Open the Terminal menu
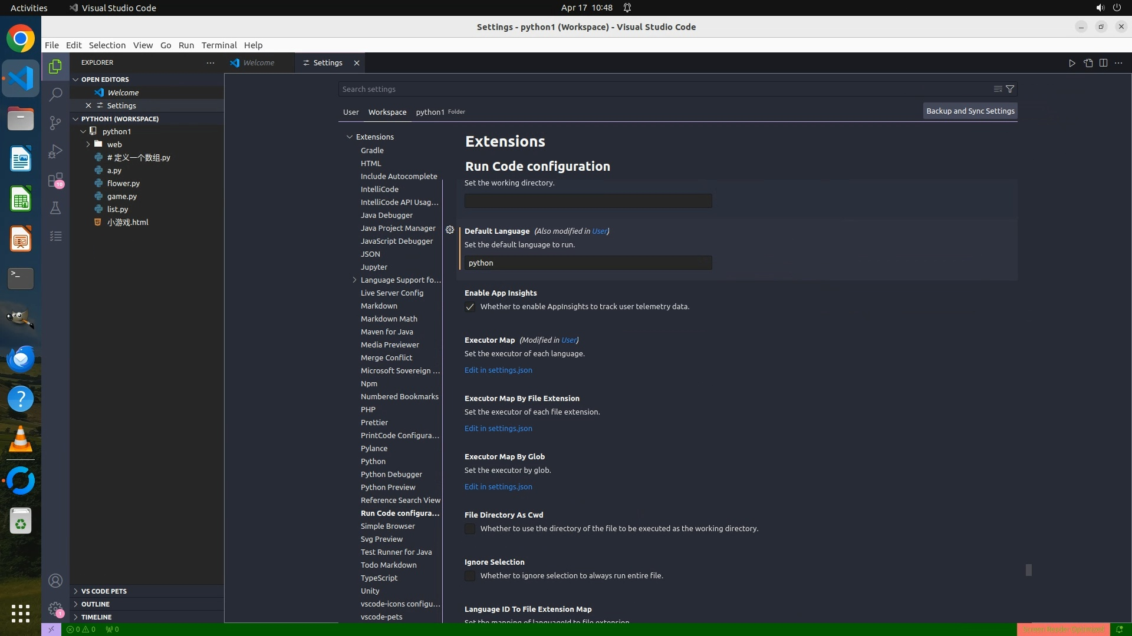 coord(219,45)
